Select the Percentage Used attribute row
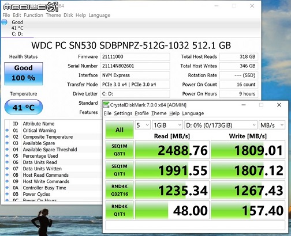The image size is (291, 236). 53,156
